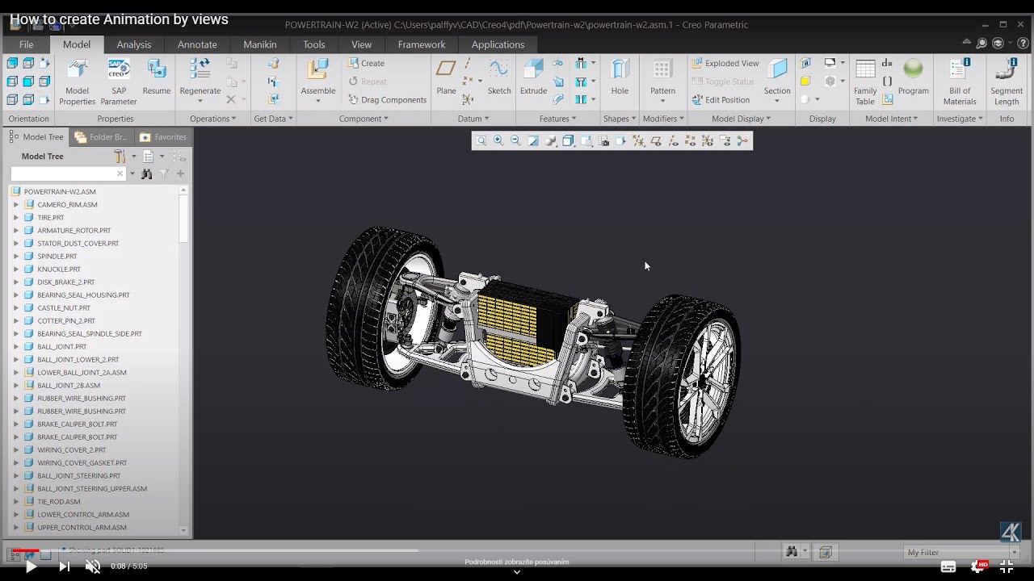The image size is (1034, 581).
Task: Click Zoom In in graphics toolbar
Action: [498, 141]
